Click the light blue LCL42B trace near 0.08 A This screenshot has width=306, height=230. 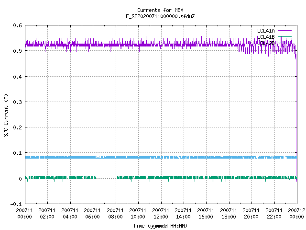pyautogui.click(x=161, y=157)
